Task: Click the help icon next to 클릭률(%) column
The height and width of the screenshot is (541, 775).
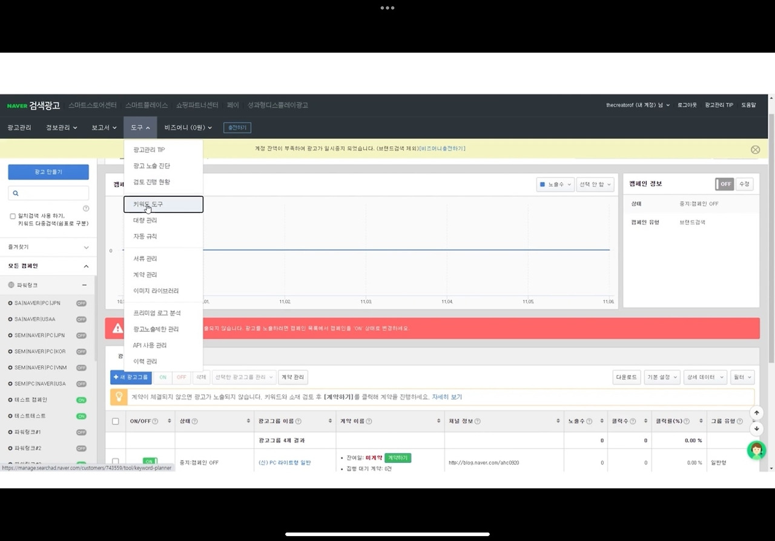Action: click(x=687, y=421)
